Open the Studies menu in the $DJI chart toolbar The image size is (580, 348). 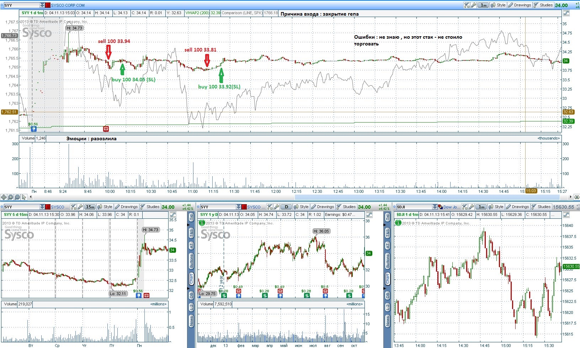(541, 207)
